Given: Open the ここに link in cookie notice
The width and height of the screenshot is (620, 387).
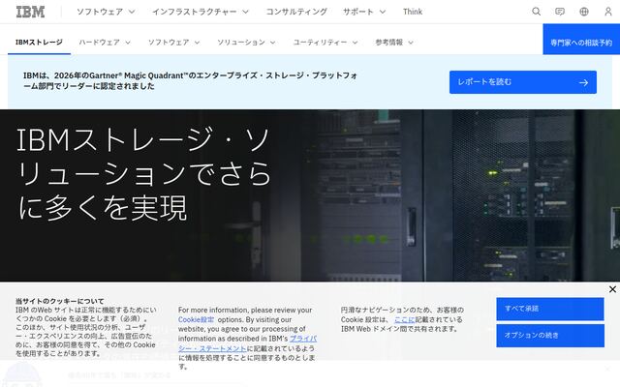Looking at the screenshot, I should coord(405,319).
